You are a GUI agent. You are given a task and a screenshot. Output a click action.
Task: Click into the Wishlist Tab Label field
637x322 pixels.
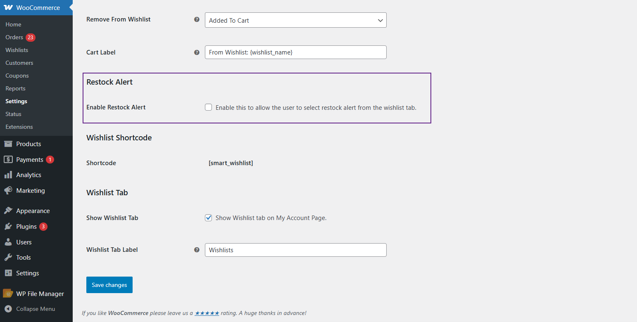tap(295, 250)
